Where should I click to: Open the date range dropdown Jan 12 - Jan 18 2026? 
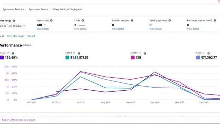12,26
